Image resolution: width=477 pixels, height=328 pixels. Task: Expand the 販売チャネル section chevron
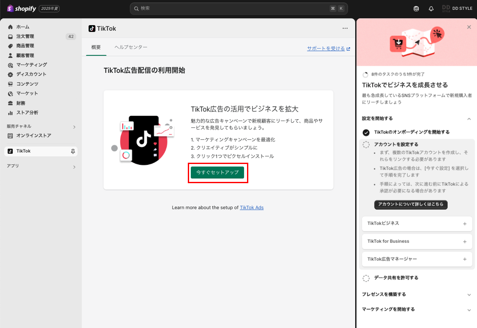[x=74, y=127]
